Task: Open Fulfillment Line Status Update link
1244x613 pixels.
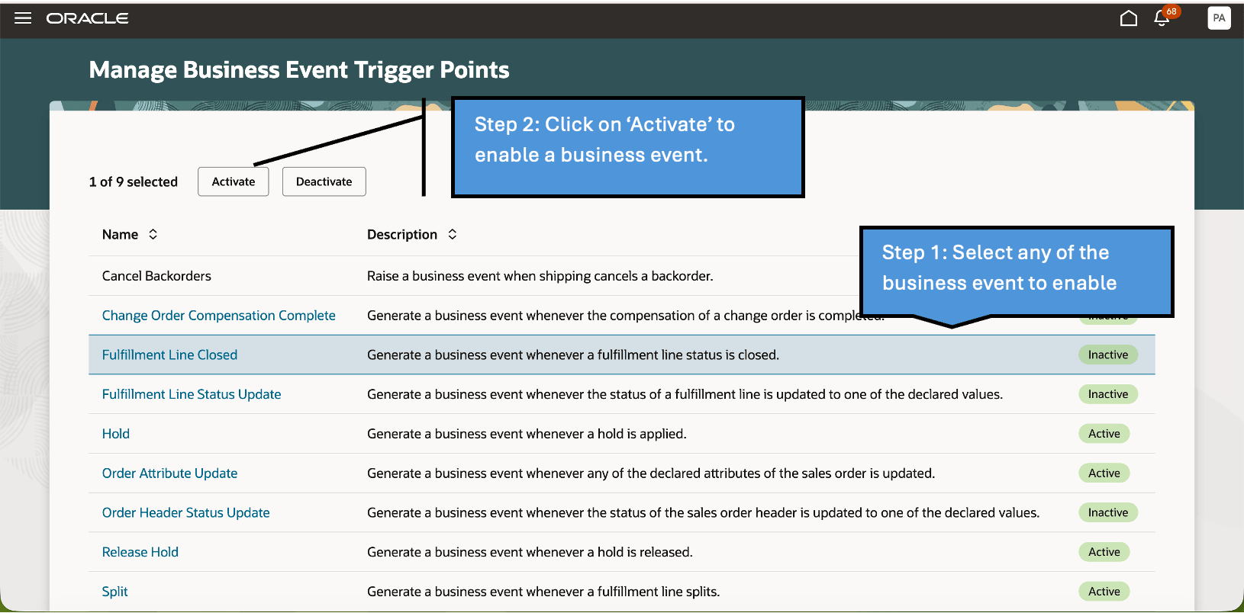Action: (x=192, y=394)
